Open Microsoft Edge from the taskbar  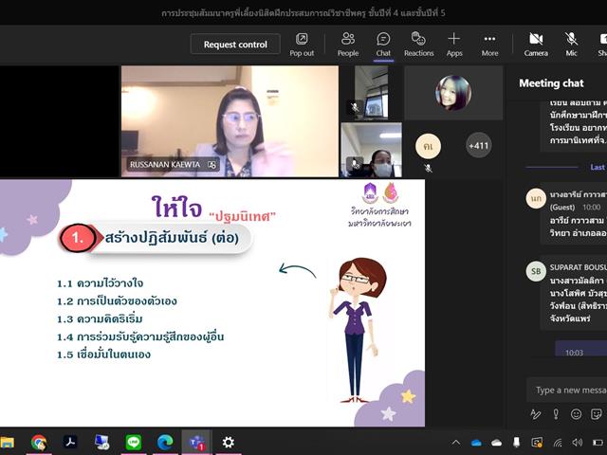click(x=165, y=443)
